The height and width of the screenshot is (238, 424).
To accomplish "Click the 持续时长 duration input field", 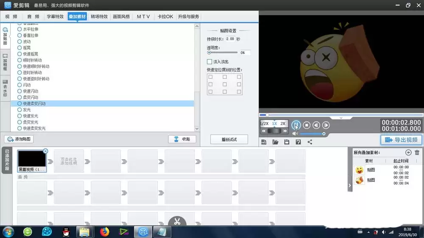I will click(x=230, y=39).
